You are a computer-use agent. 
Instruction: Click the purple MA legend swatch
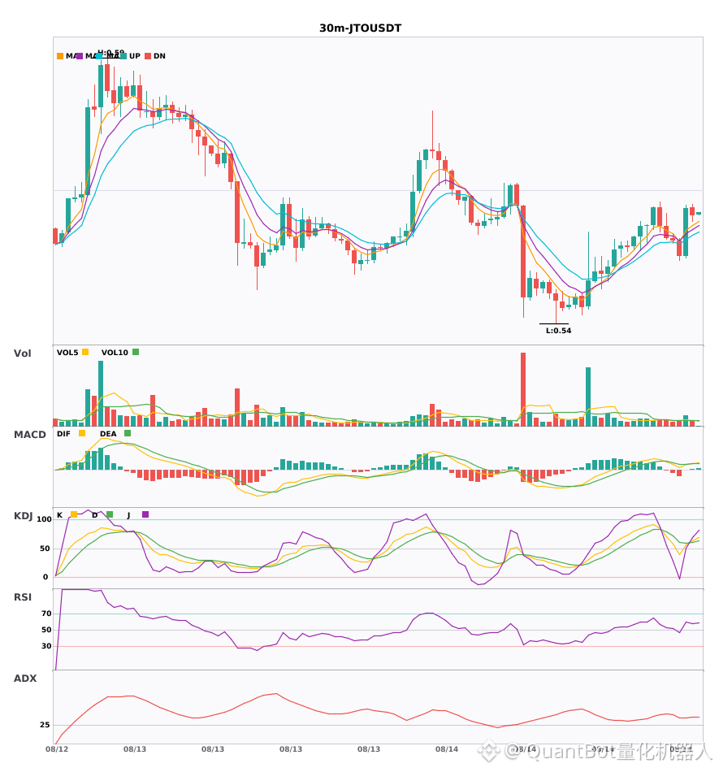coord(80,56)
